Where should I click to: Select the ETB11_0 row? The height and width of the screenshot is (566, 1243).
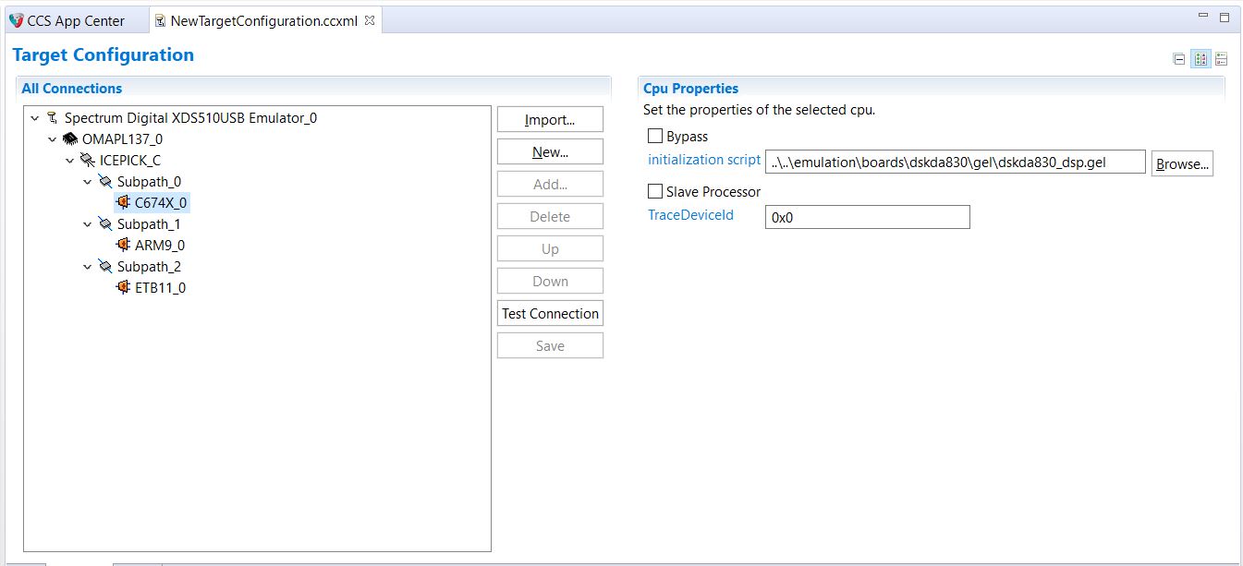pyautogui.click(x=161, y=287)
